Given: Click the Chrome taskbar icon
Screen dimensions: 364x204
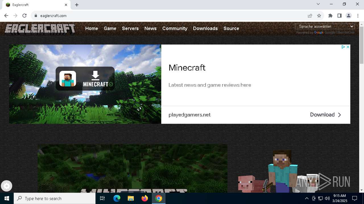Looking at the screenshot, I should (x=159, y=198).
